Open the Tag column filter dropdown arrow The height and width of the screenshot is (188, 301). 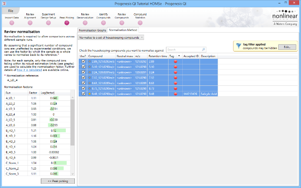(179, 56)
